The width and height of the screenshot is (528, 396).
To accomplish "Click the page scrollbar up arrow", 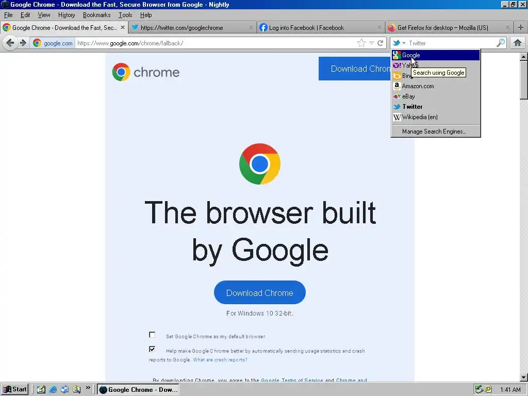I will (x=524, y=57).
